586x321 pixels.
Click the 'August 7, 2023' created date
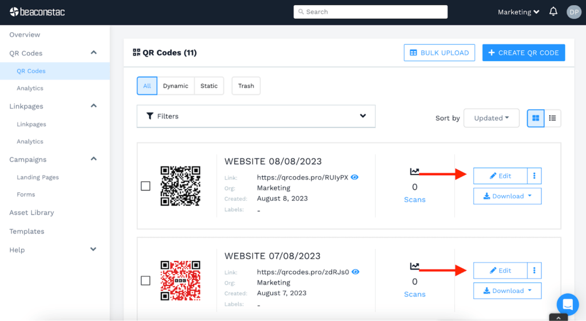282,293
